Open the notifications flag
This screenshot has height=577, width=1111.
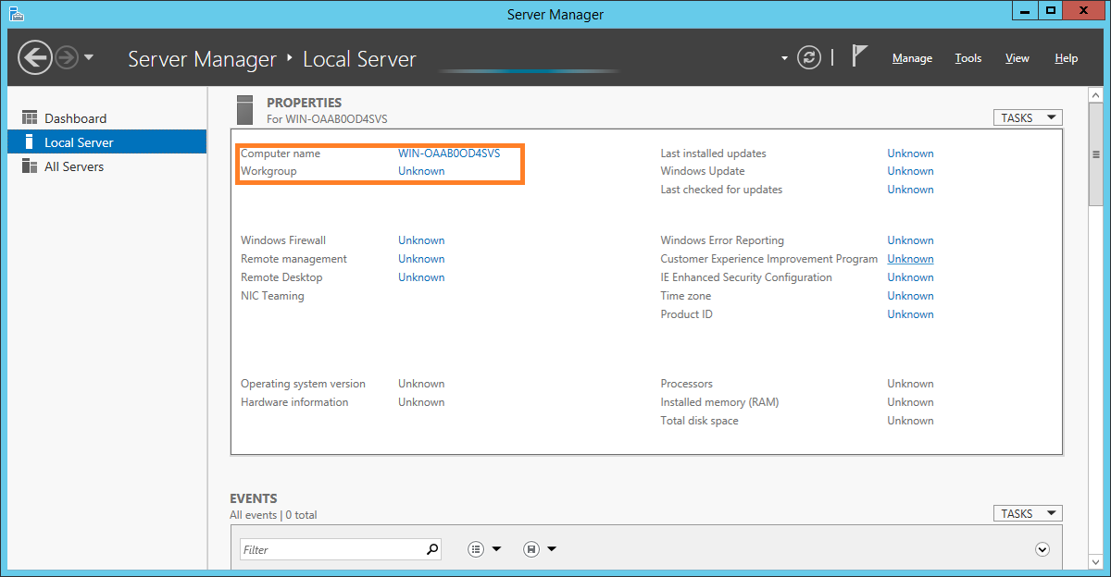[859, 57]
